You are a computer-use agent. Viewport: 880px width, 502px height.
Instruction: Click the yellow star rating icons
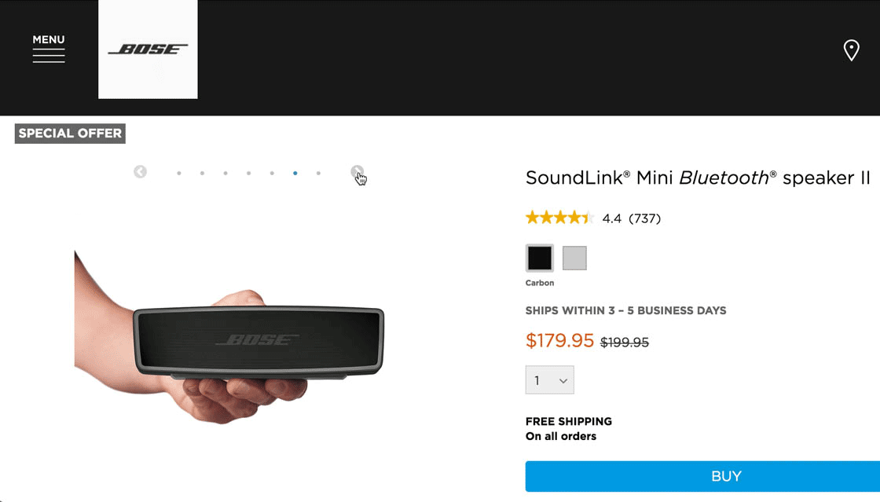tap(559, 218)
